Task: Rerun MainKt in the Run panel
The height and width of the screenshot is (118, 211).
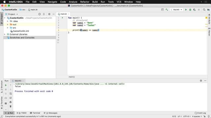Action: 6,85
